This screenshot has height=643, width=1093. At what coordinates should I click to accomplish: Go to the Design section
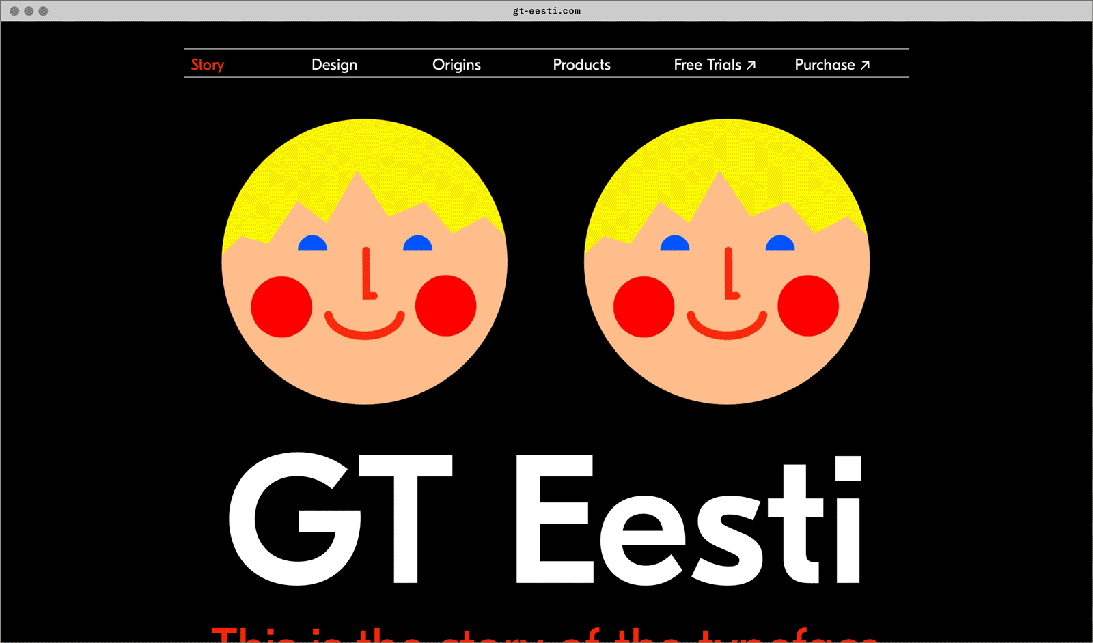point(335,65)
